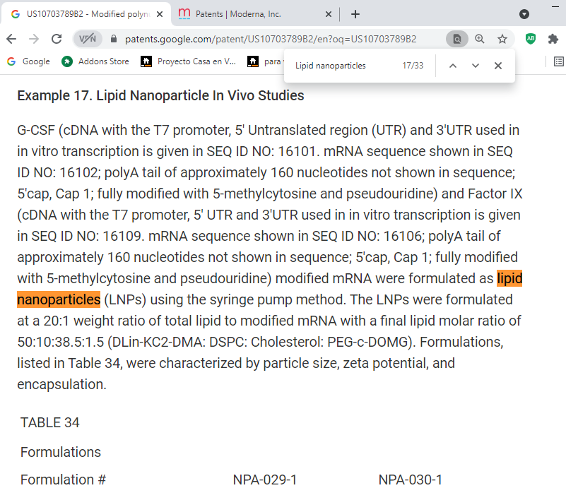Click the find-in-page icon in address bar
The height and width of the screenshot is (500, 566).
tap(457, 39)
